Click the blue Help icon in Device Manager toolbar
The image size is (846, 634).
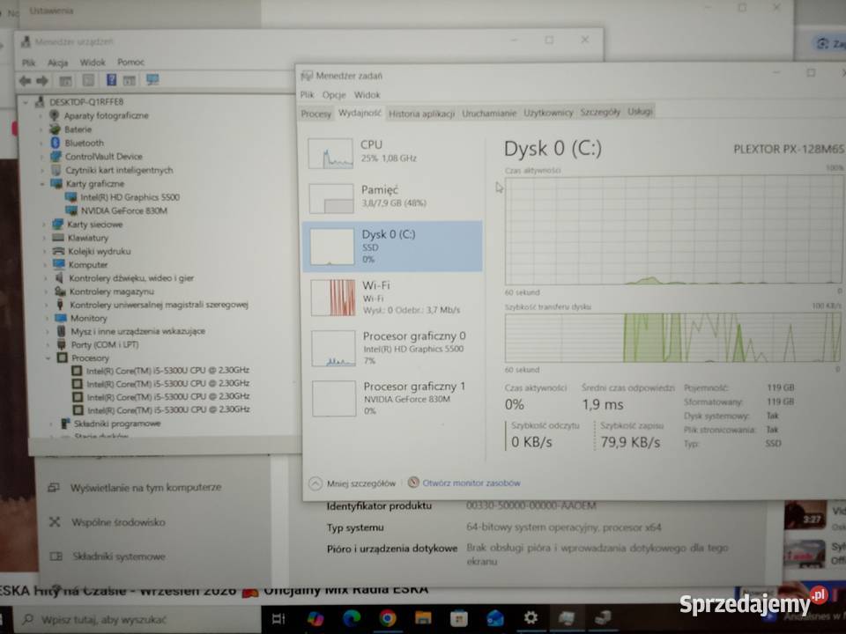click(111, 80)
